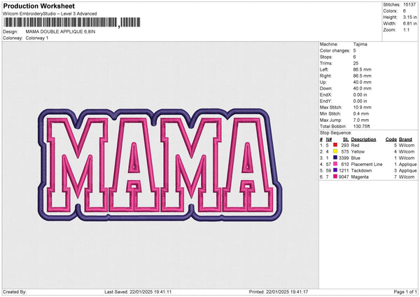Click 'Last Saved: 22/01/2025 19:41:11' footer text

(x=138, y=291)
